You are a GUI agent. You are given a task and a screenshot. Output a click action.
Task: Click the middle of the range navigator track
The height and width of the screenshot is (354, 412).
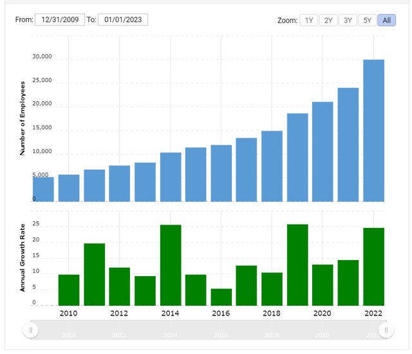pyautogui.click(x=208, y=330)
